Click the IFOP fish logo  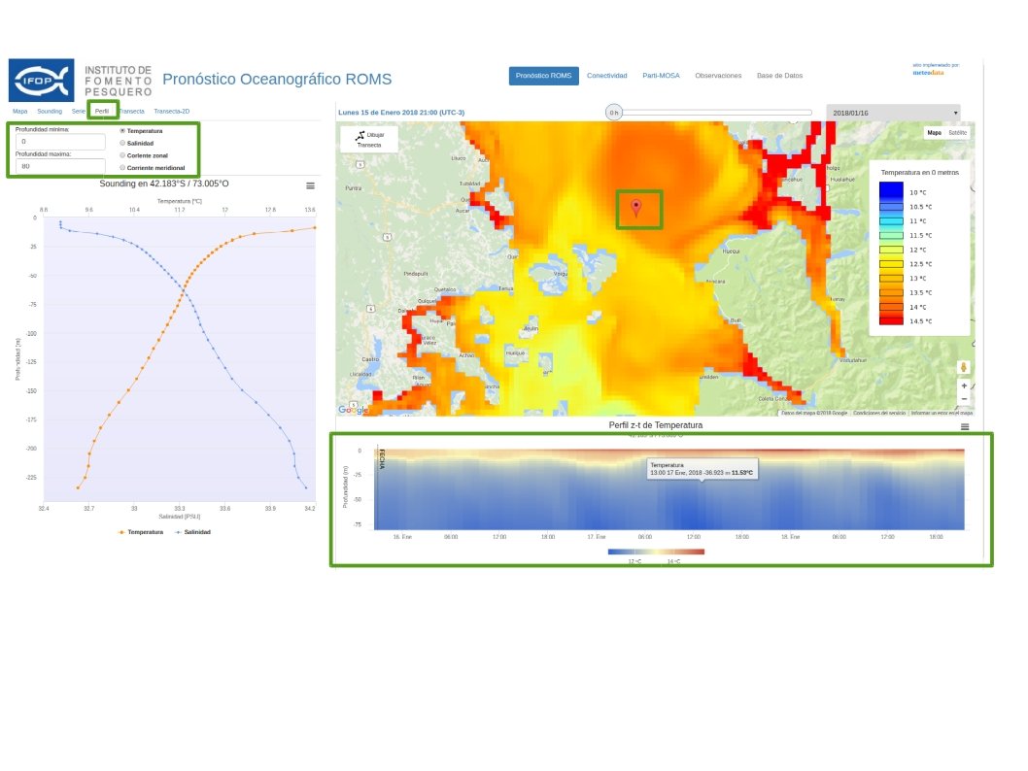click(x=41, y=81)
